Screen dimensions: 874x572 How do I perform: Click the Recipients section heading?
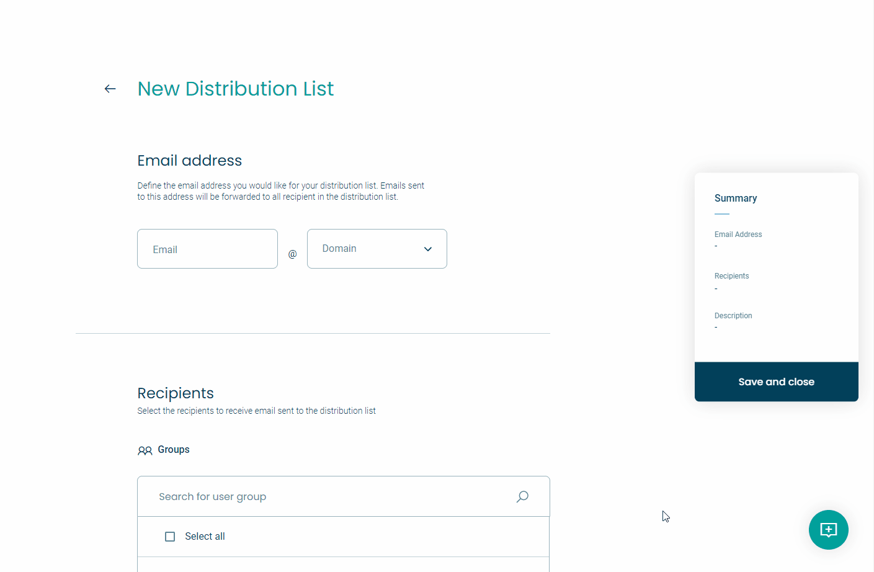(176, 393)
